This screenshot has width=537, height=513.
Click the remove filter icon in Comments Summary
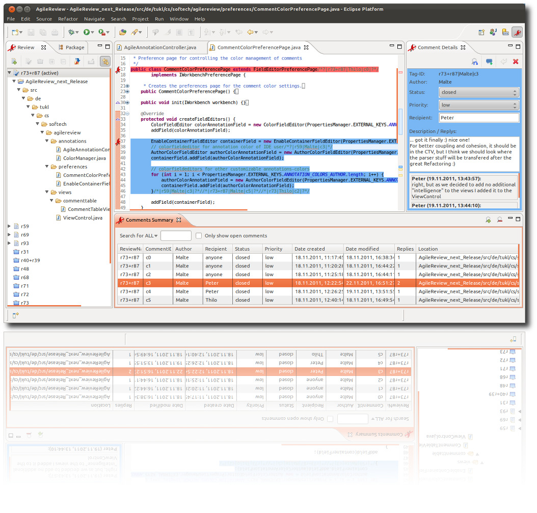point(500,221)
